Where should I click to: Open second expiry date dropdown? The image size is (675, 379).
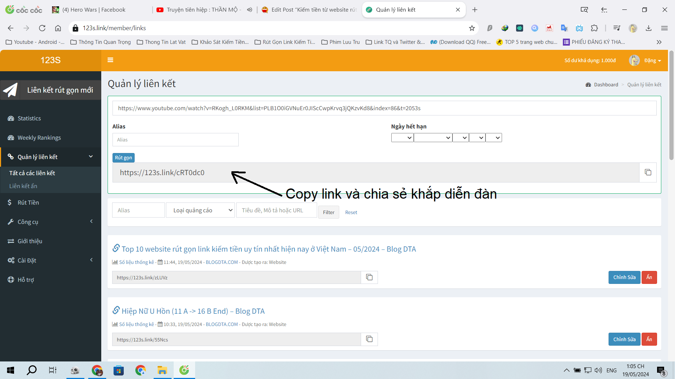pos(433,138)
